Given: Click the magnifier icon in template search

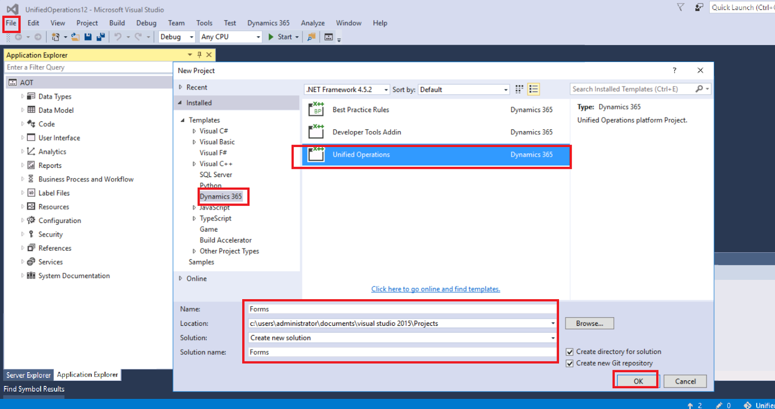Looking at the screenshot, I should (x=699, y=89).
